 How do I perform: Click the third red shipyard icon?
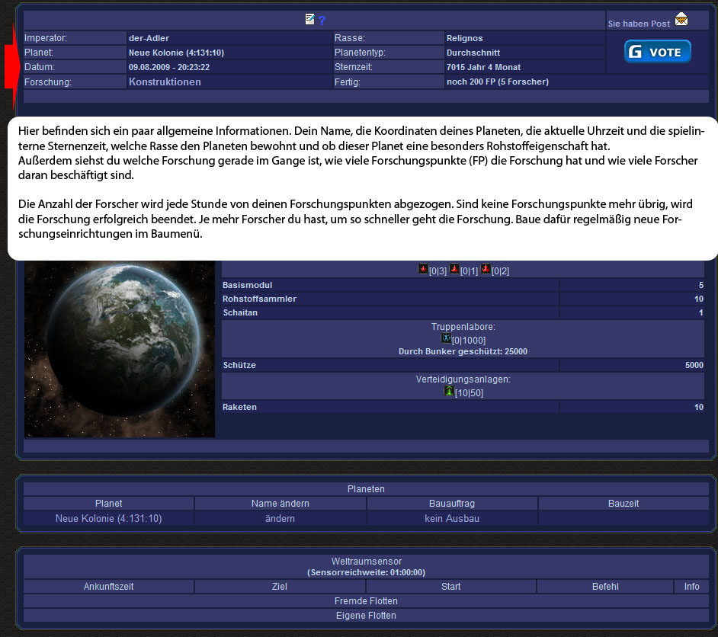point(485,270)
